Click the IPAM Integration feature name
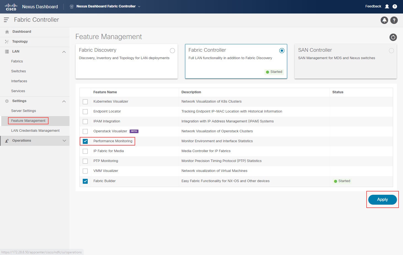Viewport: 403px width, 255px height. tap(107, 121)
